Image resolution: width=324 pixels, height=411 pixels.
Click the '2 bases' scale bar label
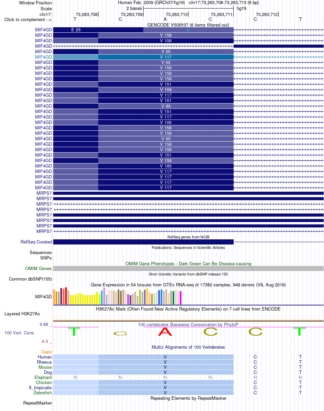pyautogui.click(x=134, y=8)
